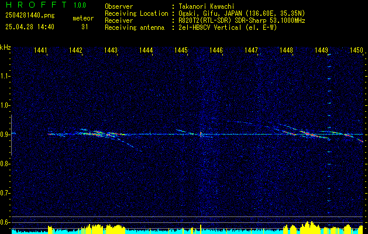The width and height of the screenshot is (368, 234).
Task: Click the 1450 time marker
Action: click(x=356, y=50)
